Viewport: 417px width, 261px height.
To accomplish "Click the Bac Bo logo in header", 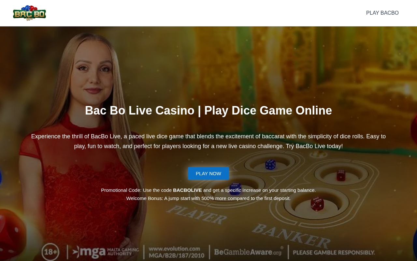I will [29, 13].
